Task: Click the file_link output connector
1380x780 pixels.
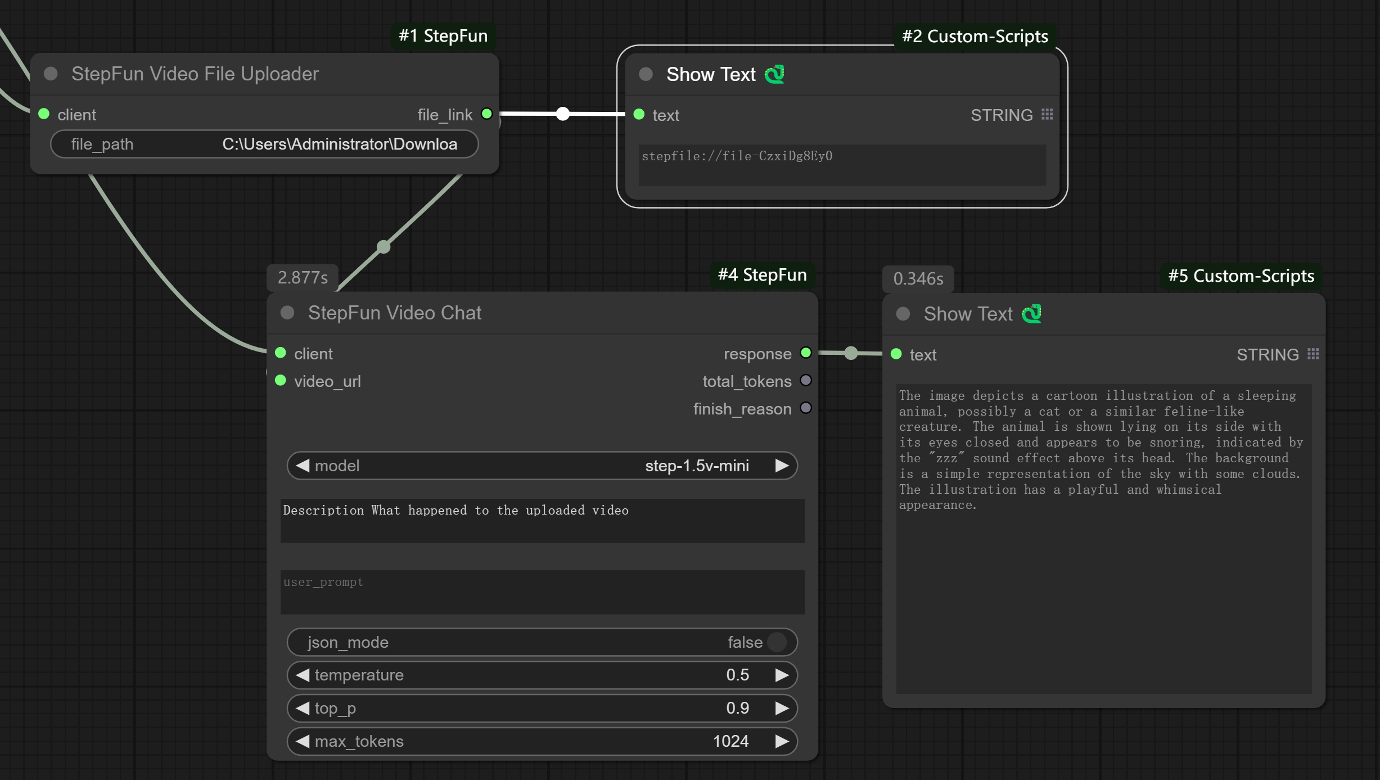Action: point(487,114)
